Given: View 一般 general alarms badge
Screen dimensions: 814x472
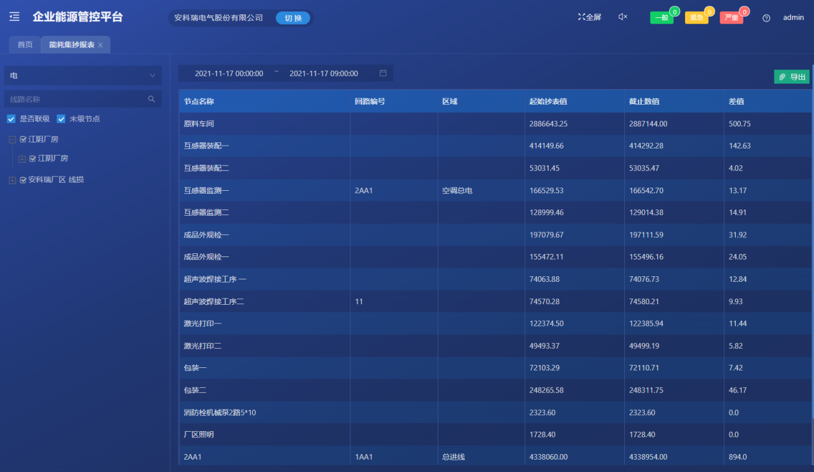Looking at the screenshot, I should point(661,17).
